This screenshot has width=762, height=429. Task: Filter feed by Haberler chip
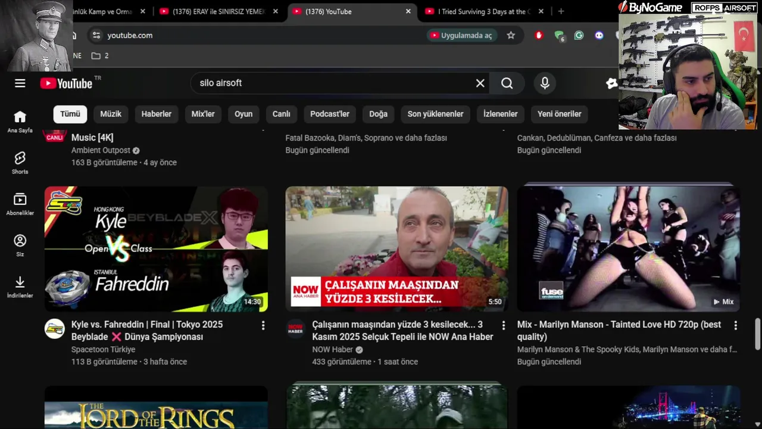(x=157, y=114)
